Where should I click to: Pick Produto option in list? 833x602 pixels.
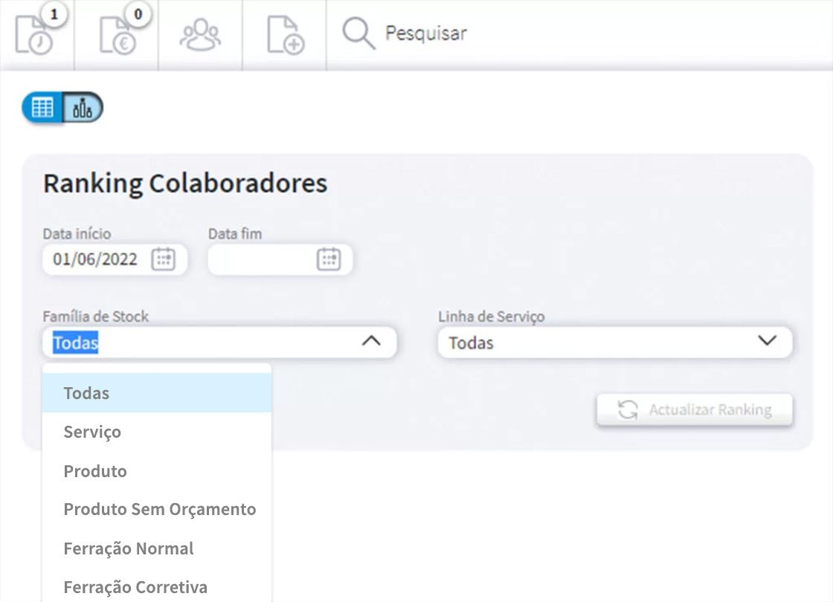click(x=95, y=471)
